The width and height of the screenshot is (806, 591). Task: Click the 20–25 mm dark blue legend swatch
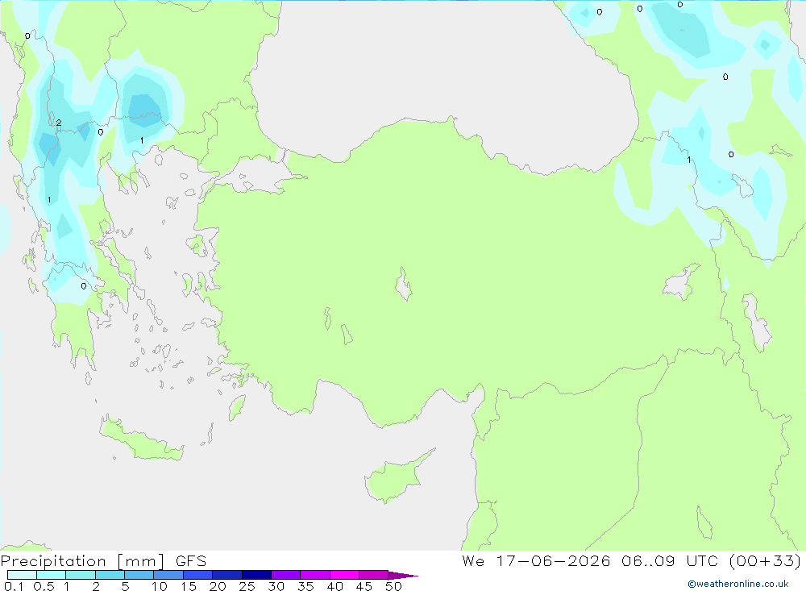[x=227, y=575]
